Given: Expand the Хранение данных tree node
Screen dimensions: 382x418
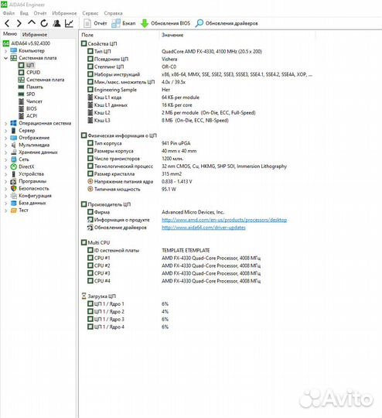Looking at the screenshot, I should coord(6,152).
